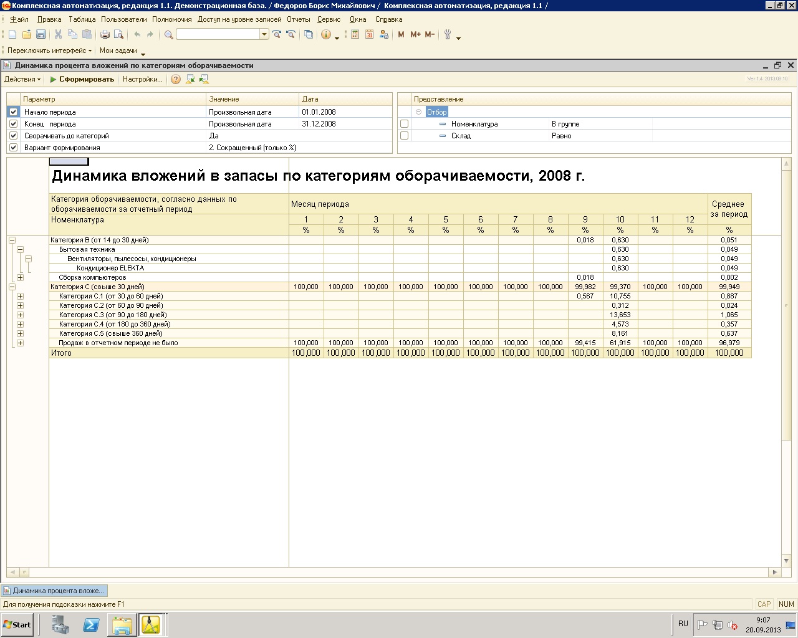Click the users list icon
This screenshot has height=638, width=798.
pyautogui.click(x=384, y=35)
